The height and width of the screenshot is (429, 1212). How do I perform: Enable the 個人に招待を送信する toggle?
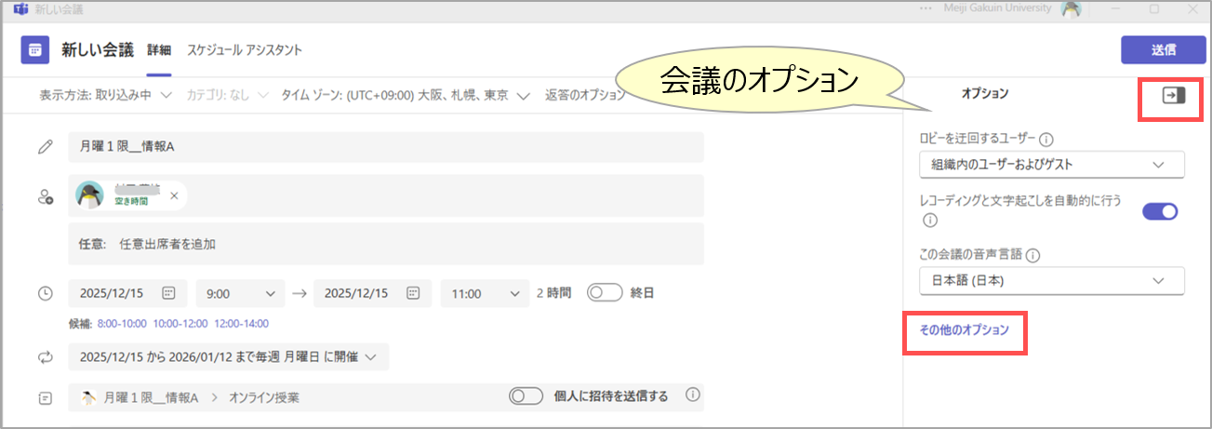coord(526,396)
